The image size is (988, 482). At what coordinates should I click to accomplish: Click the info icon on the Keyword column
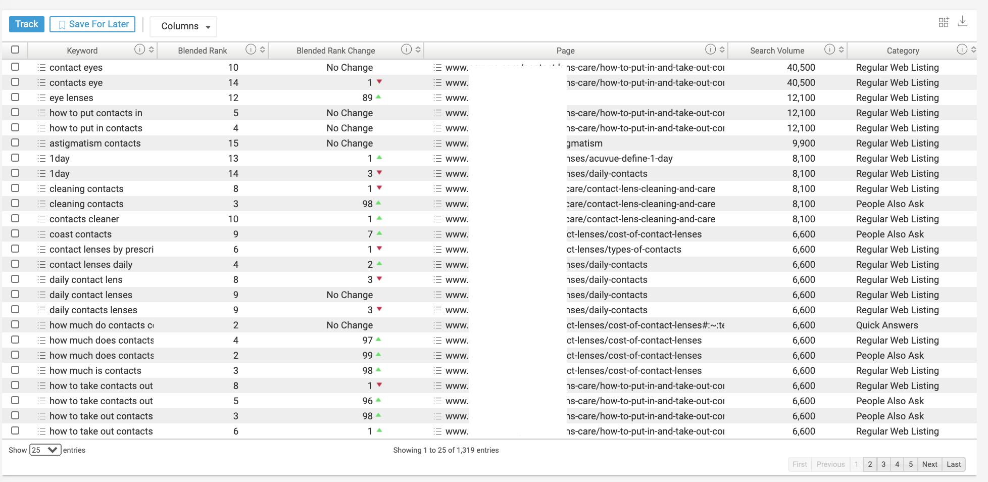point(140,49)
